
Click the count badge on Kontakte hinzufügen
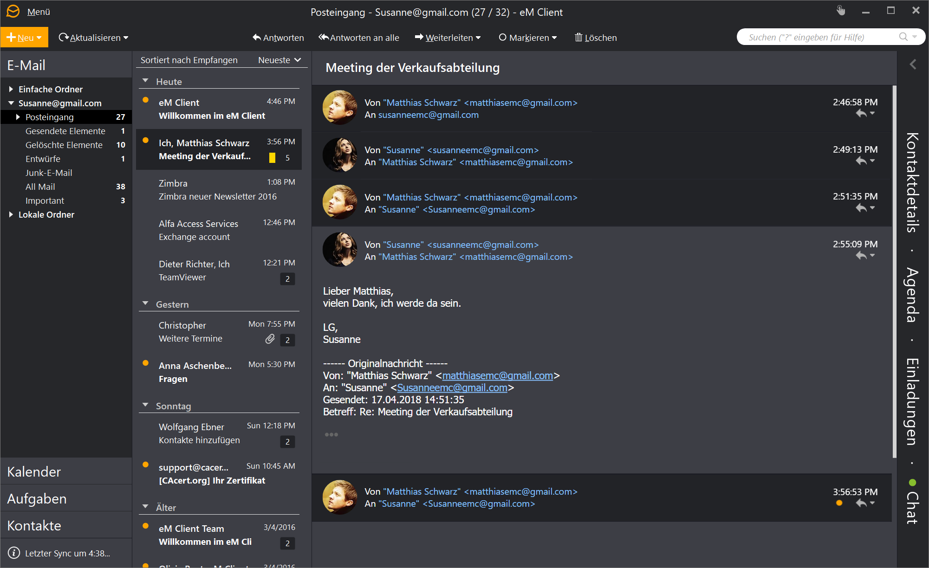[287, 442]
